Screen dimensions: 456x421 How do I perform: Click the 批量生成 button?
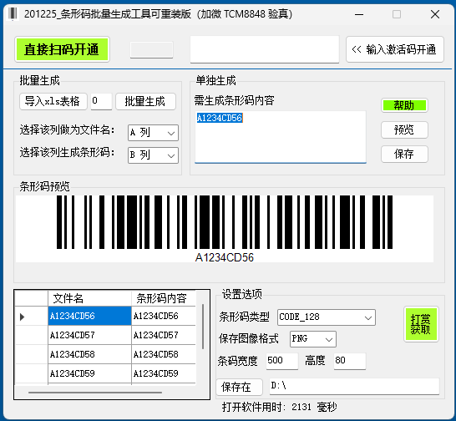pos(145,101)
